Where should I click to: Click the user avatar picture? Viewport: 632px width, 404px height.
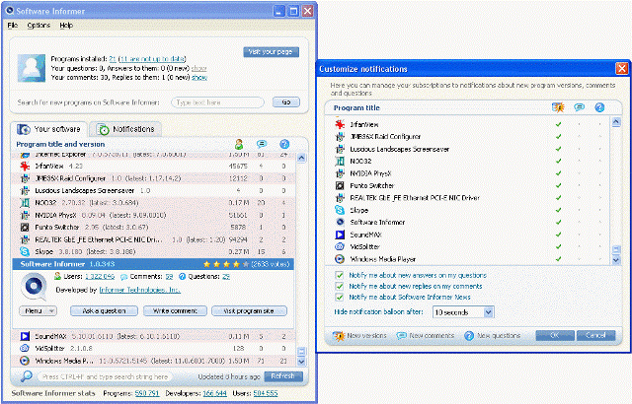[x=32, y=68]
